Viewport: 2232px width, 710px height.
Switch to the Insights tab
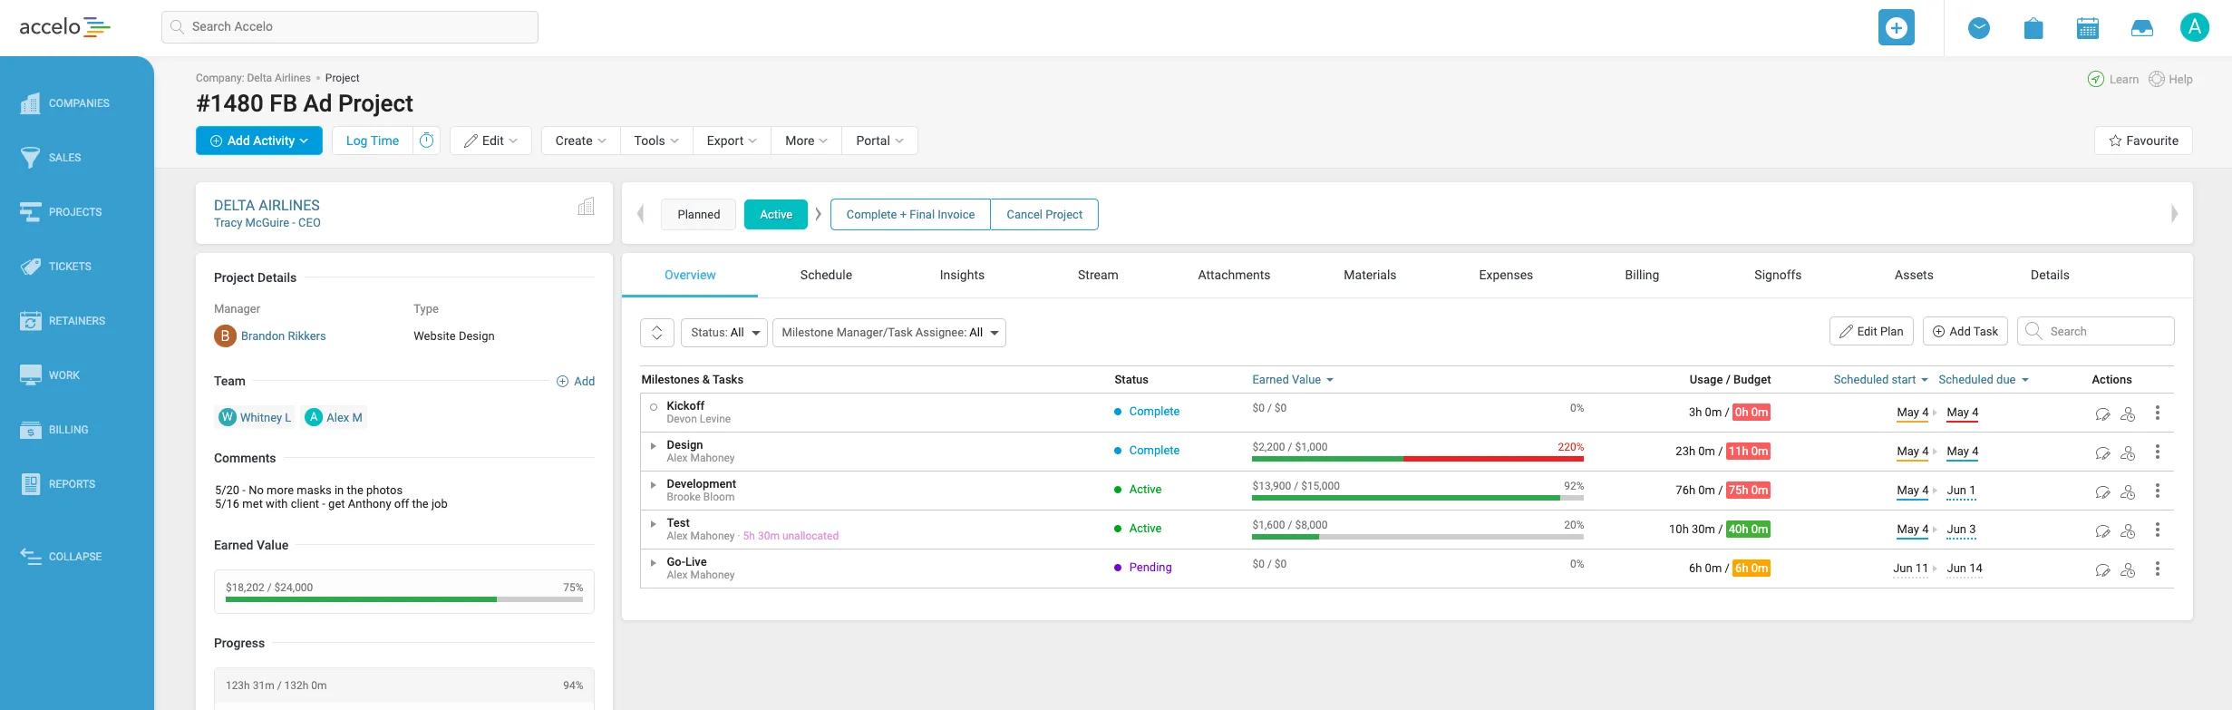point(962,275)
